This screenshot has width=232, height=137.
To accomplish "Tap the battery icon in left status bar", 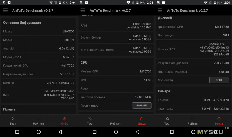I will (60, 3).
